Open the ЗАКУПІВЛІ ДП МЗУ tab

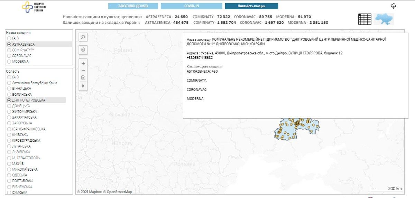pyautogui.click(x=133, y=6)
